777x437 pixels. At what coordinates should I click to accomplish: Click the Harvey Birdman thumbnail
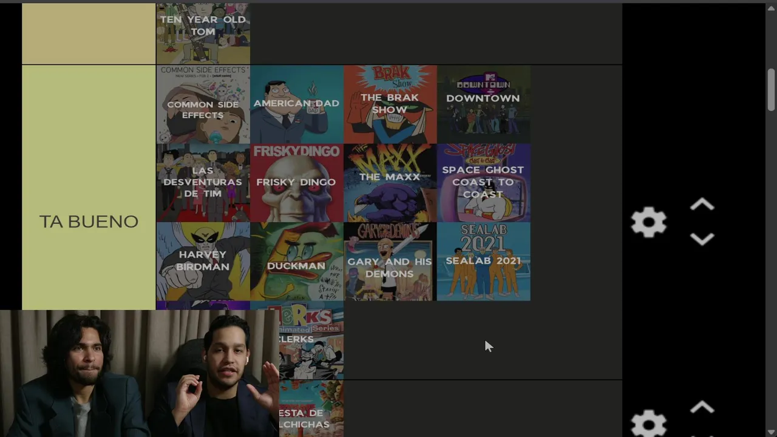tap(203, 262)
